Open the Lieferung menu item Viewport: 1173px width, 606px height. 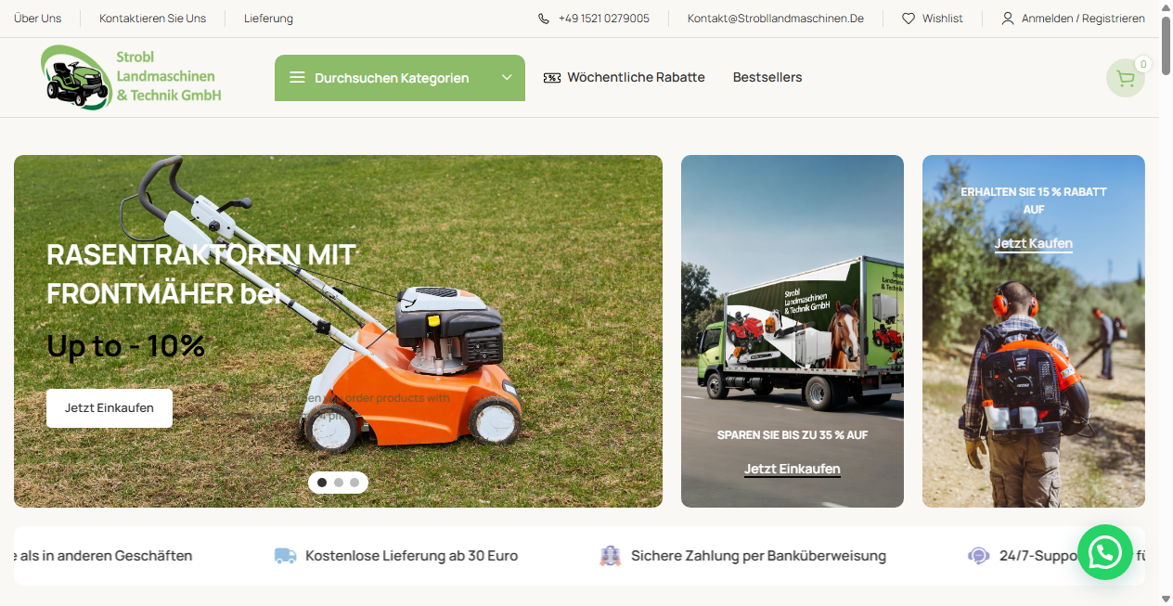(268, 19)
